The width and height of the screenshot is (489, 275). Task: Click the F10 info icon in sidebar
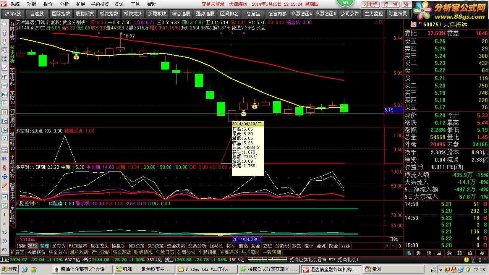pos(4,94)
